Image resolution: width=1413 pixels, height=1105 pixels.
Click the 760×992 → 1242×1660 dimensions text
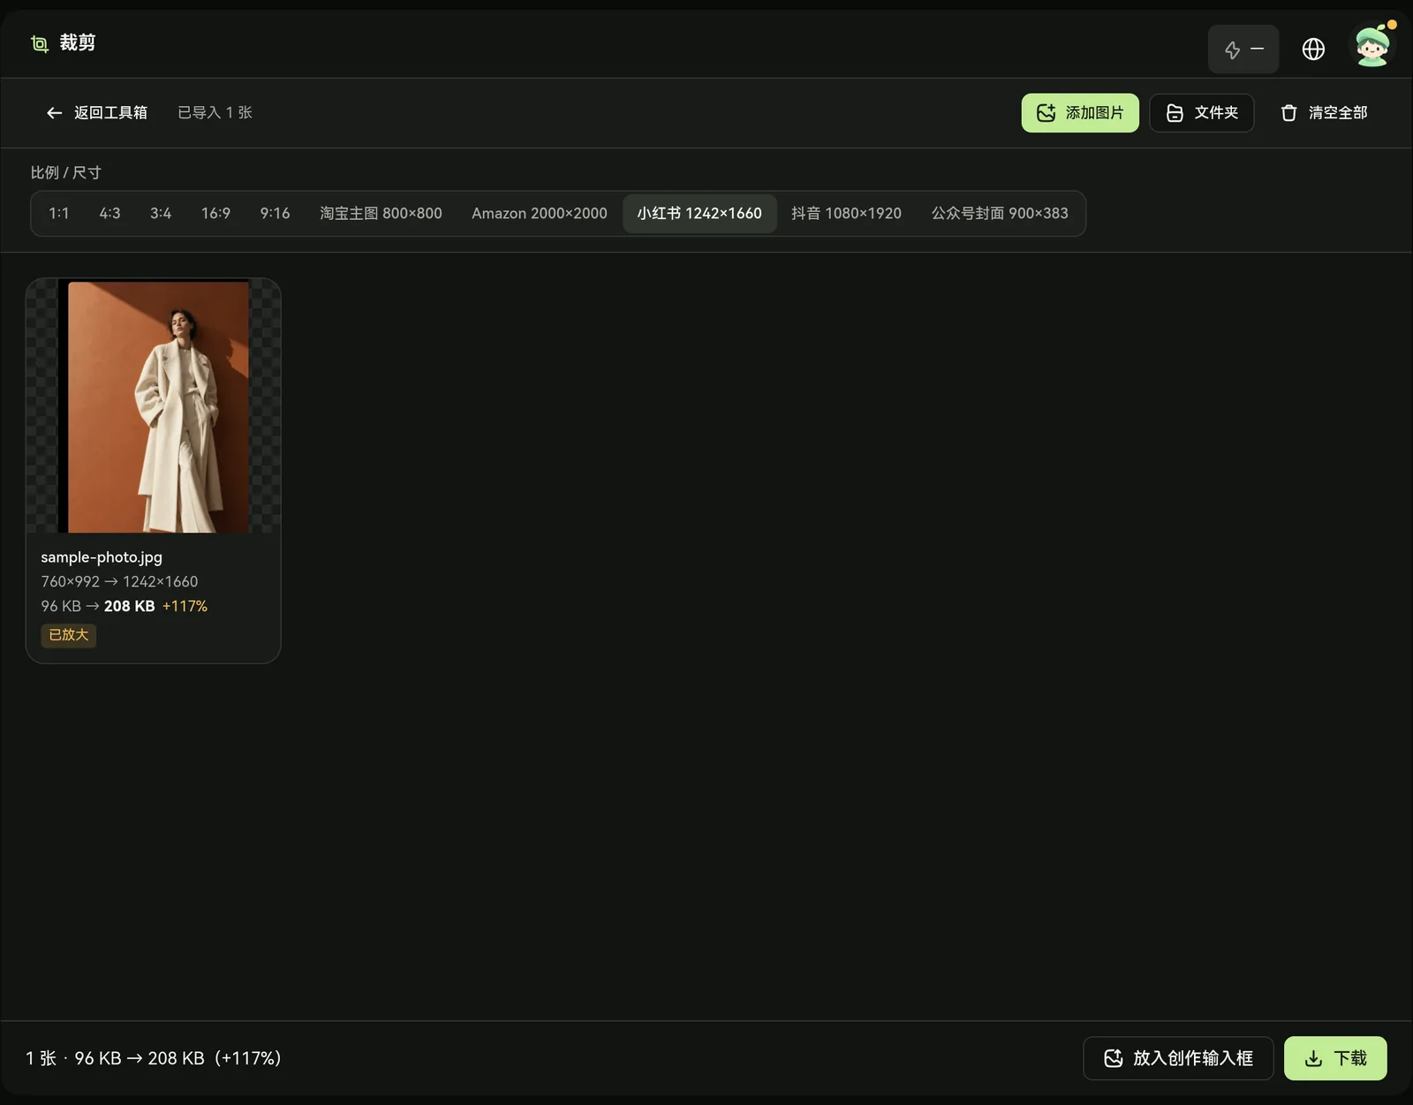click(x=119, y=582)
